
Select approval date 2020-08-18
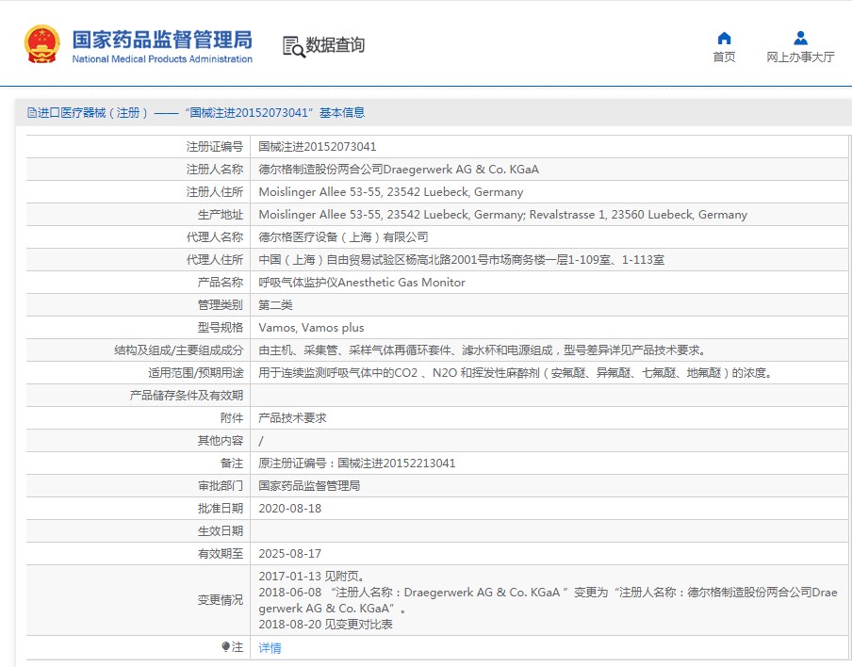click(x=289, y=509)
